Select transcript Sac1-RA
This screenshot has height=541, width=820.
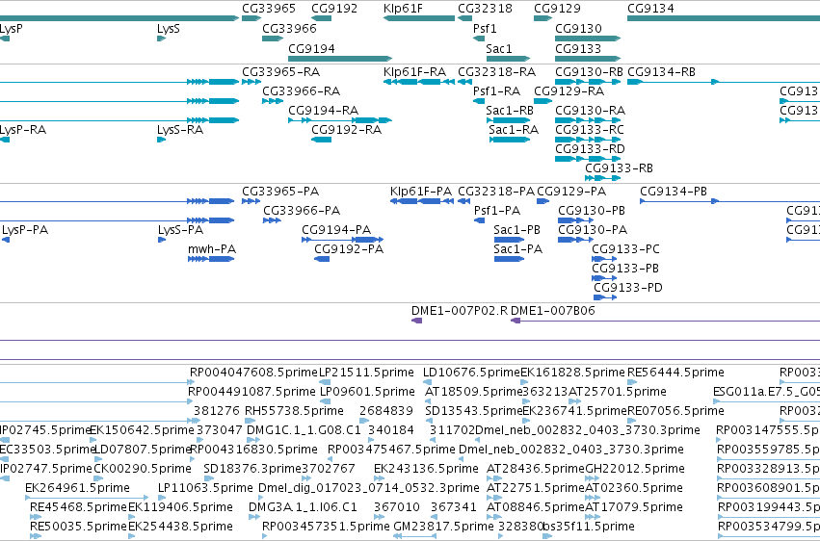(514, 130)
